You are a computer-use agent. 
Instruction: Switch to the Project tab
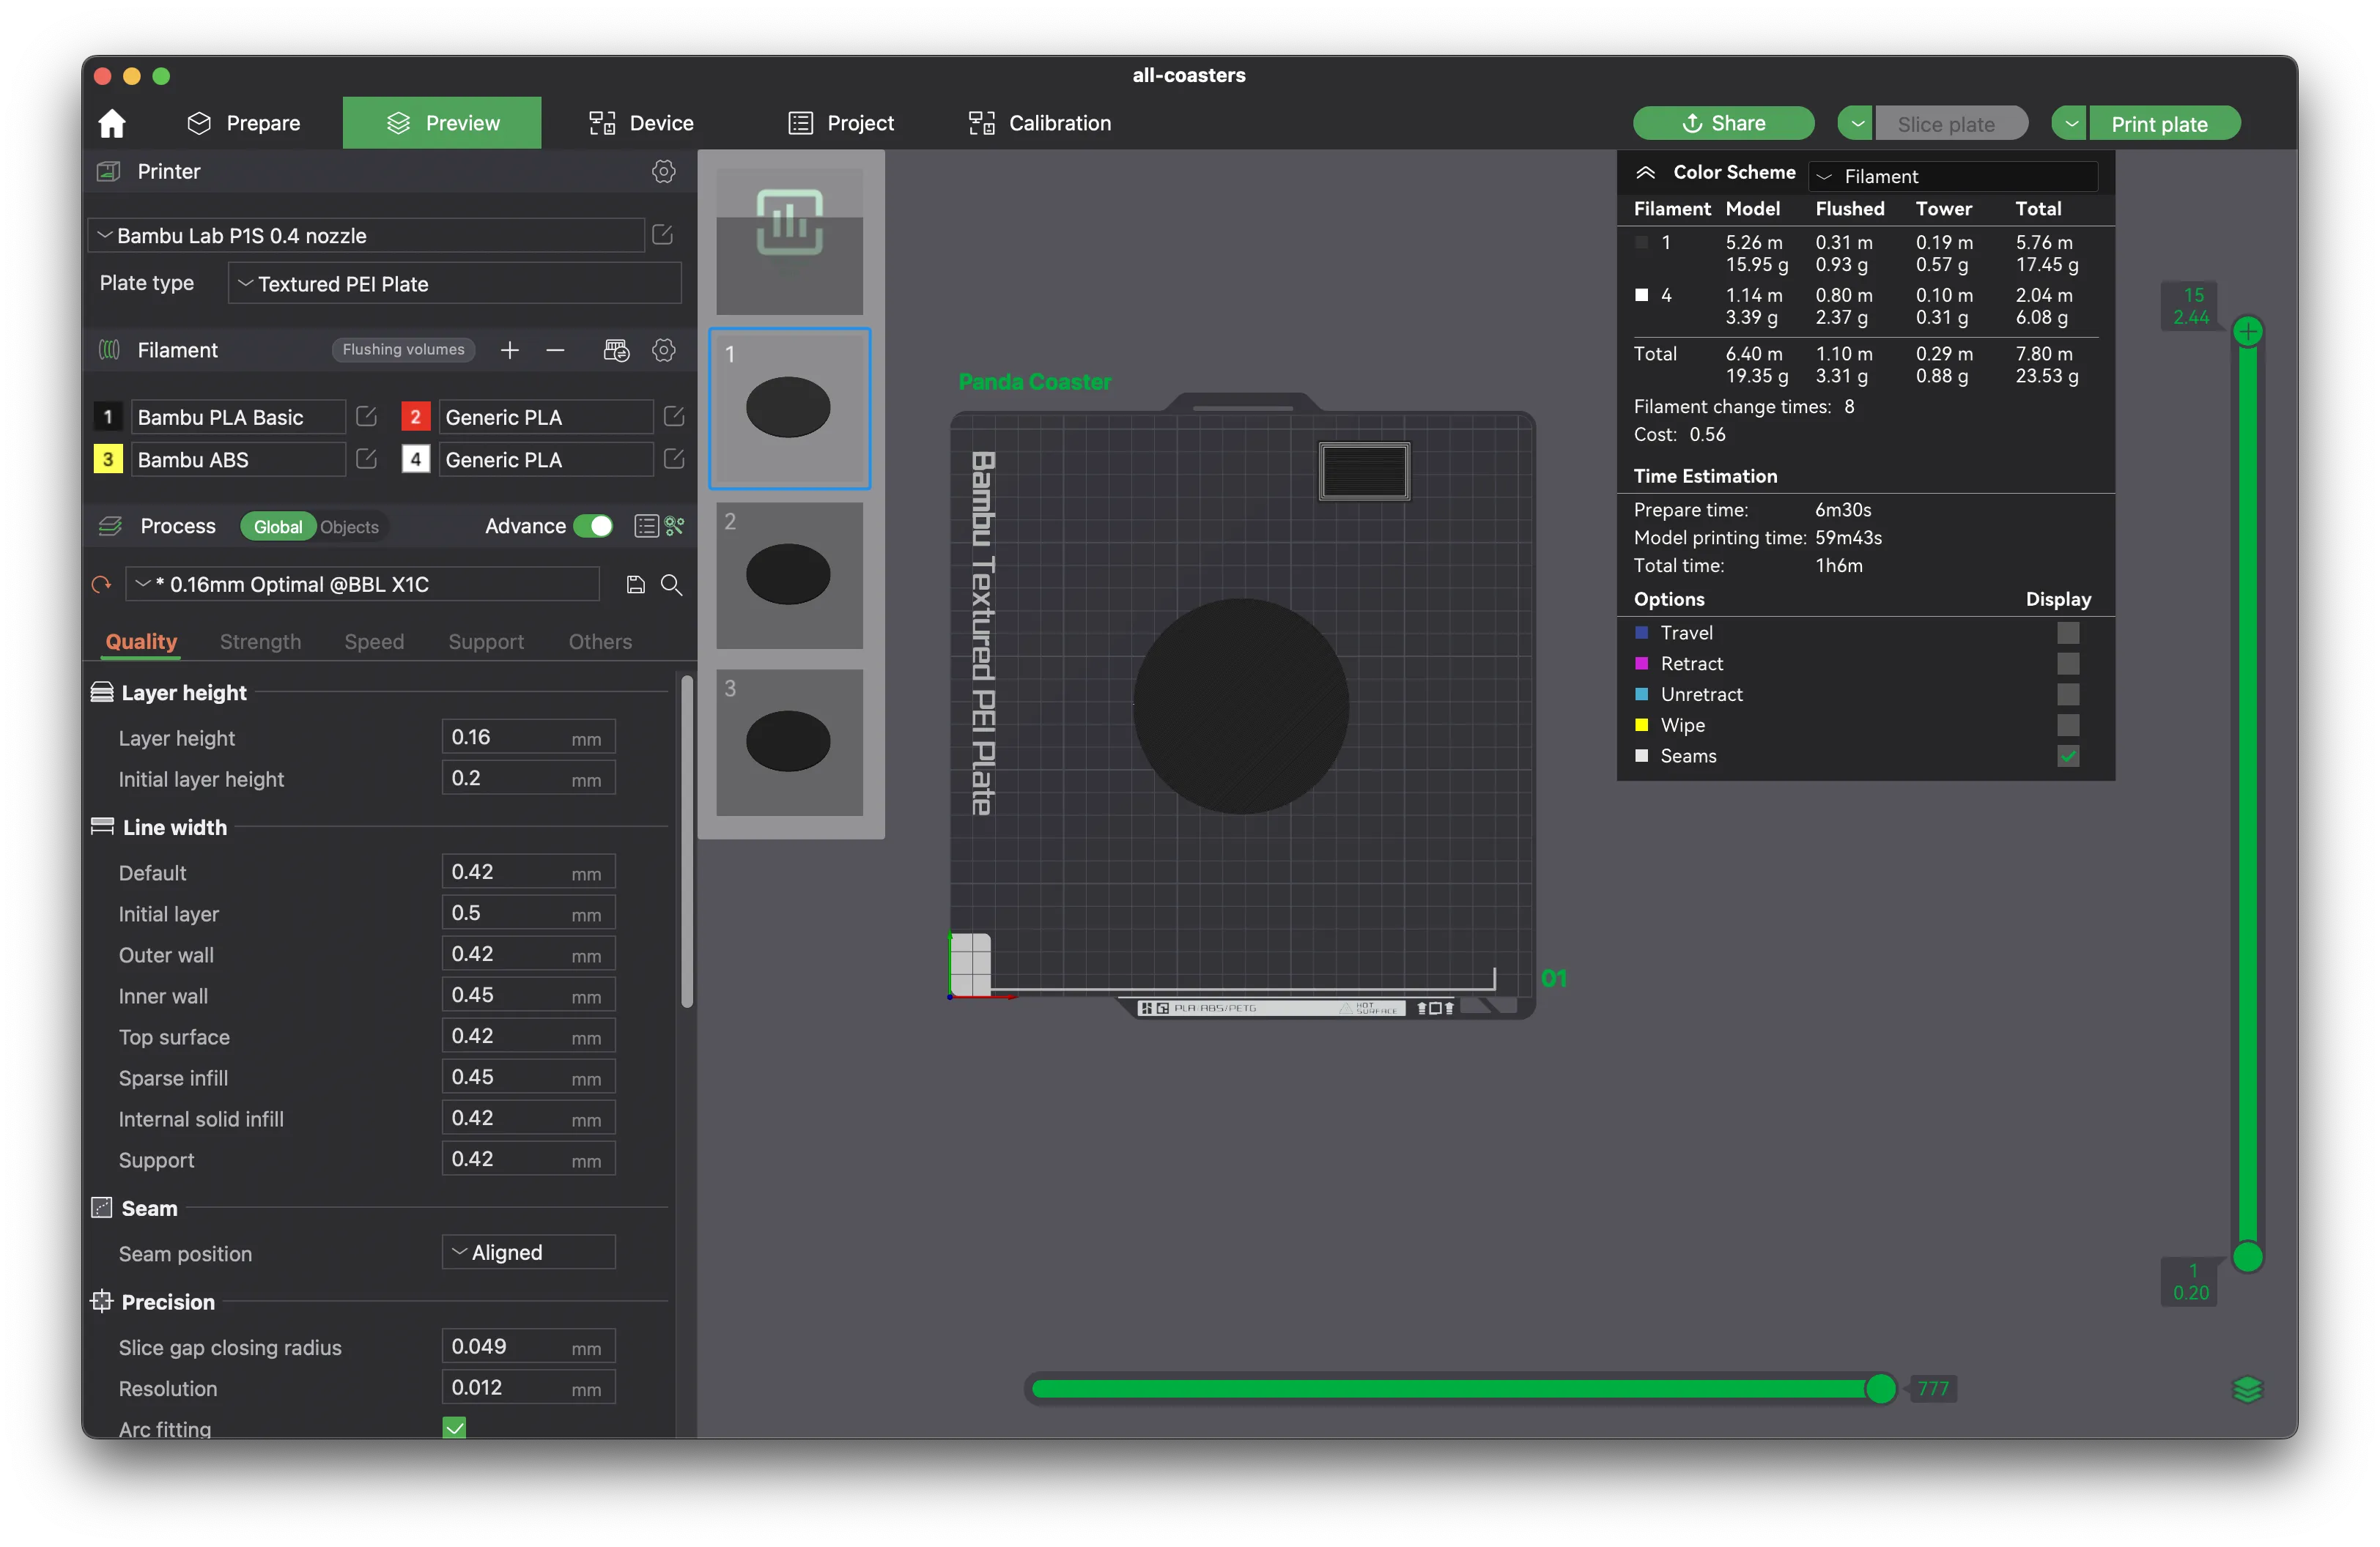841,123
